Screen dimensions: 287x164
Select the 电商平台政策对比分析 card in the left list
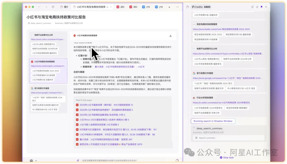pos(48,44)
